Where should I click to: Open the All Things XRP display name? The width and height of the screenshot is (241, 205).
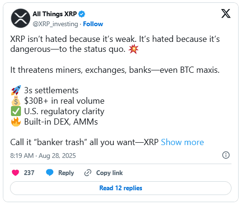coord(55,14)
